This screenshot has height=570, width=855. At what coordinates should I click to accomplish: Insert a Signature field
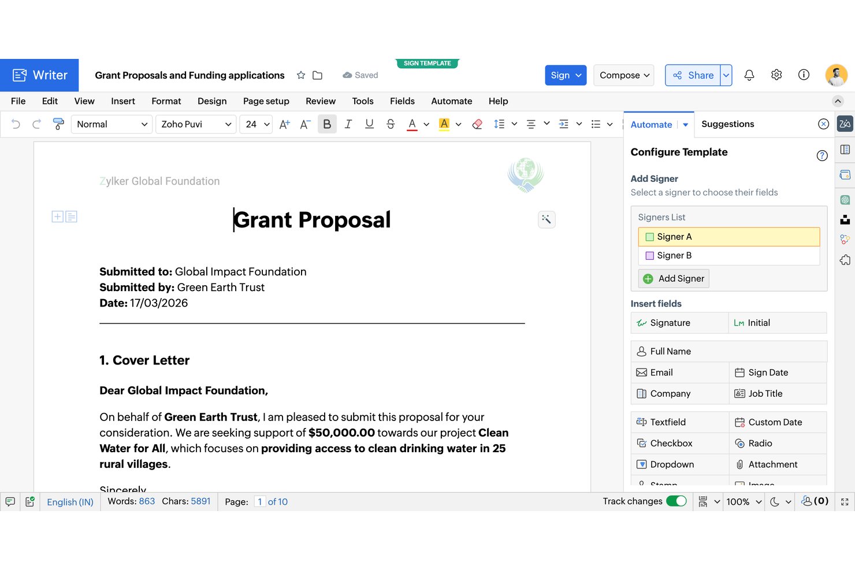tap(679, 323)
